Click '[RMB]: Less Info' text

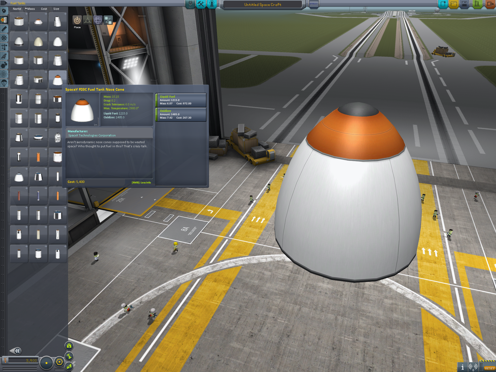coord(141,183)
